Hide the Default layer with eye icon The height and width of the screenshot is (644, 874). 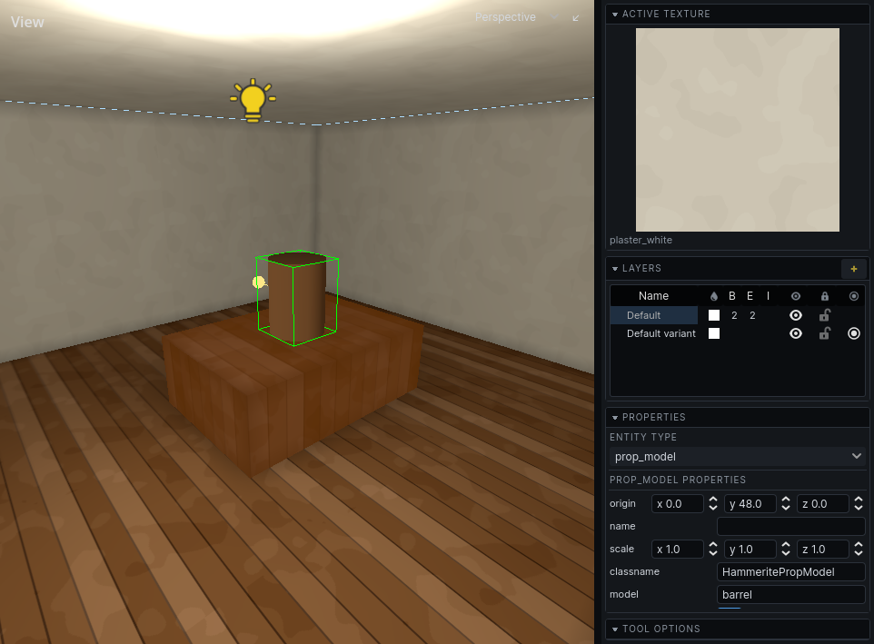pos(796,315)
